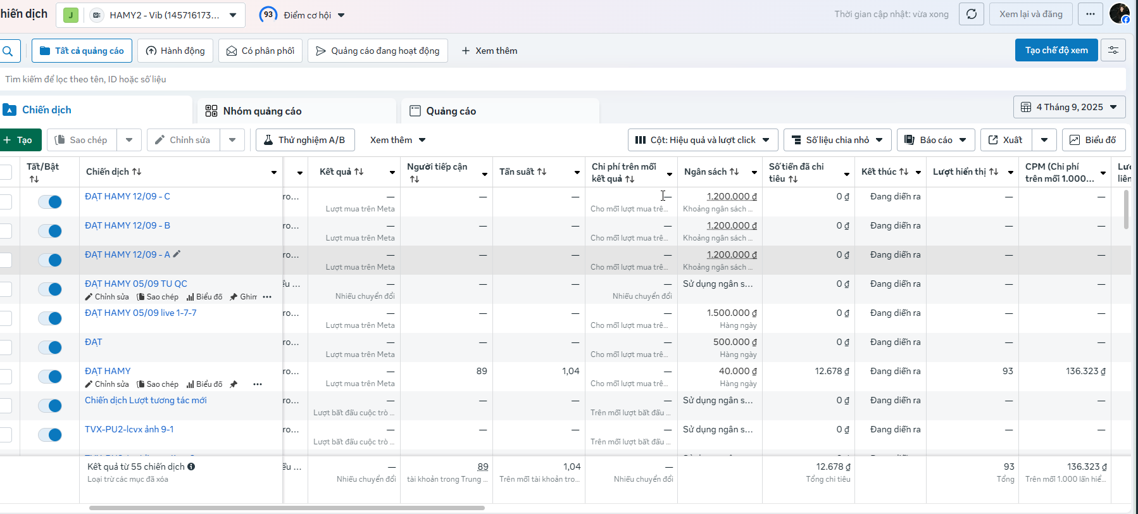Toggle off campaign ĐẠT HAMY 12/09 - A
This screenshot has width=1138, height=514.
[x=50, y=260]
